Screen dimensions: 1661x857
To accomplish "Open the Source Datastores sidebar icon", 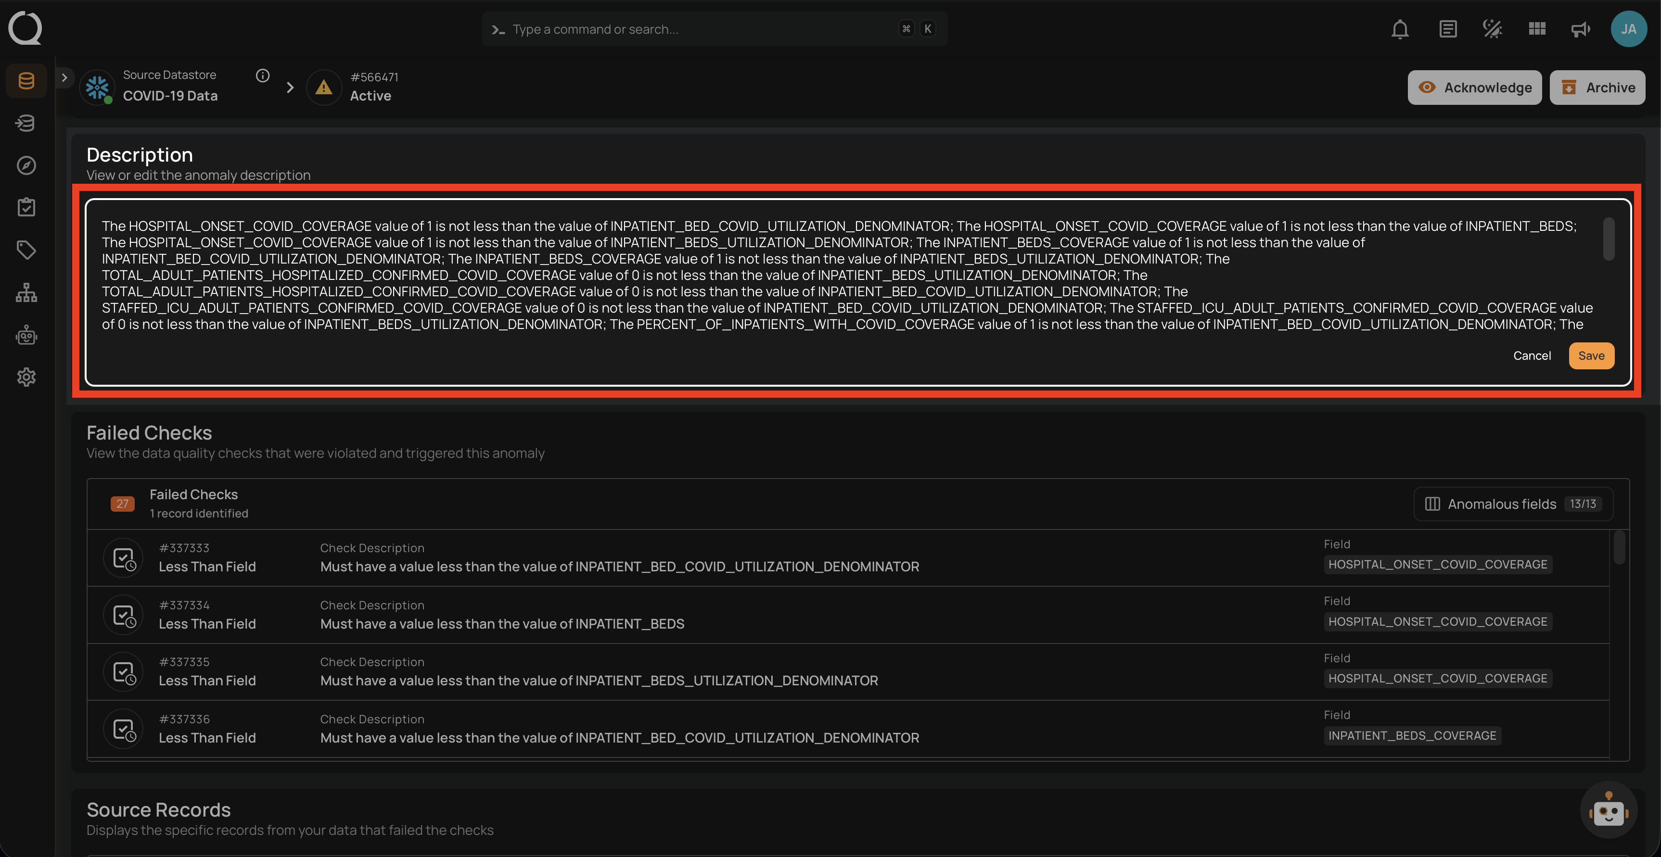I will [x=26, y=80].
